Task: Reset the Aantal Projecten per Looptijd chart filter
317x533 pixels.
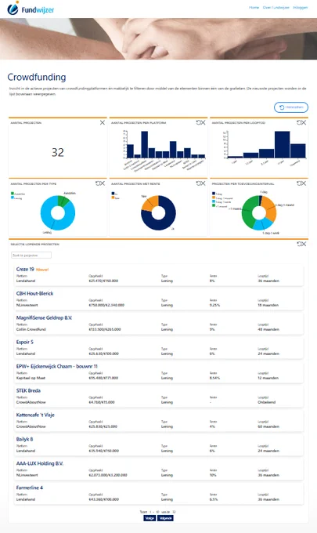Action: (x=299, y=122)
